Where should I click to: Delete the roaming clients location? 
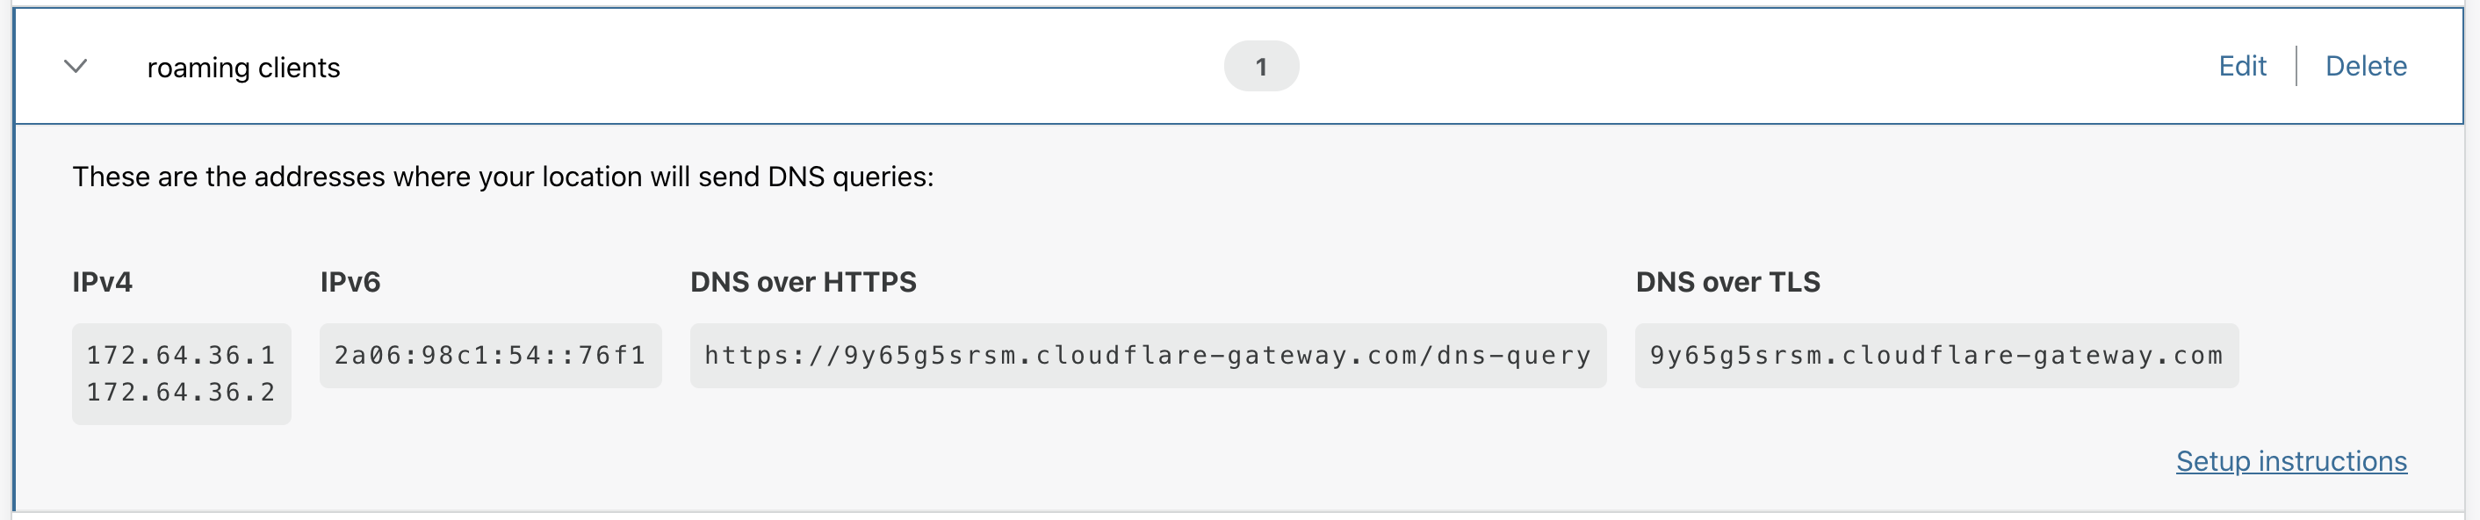click(2366, 66)
